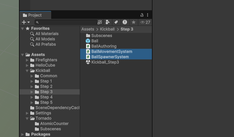The width and height of the screenshot is (234, 137).
Task: Click the BallSpawnerSystem C# script icon
Action: (88, 57)
